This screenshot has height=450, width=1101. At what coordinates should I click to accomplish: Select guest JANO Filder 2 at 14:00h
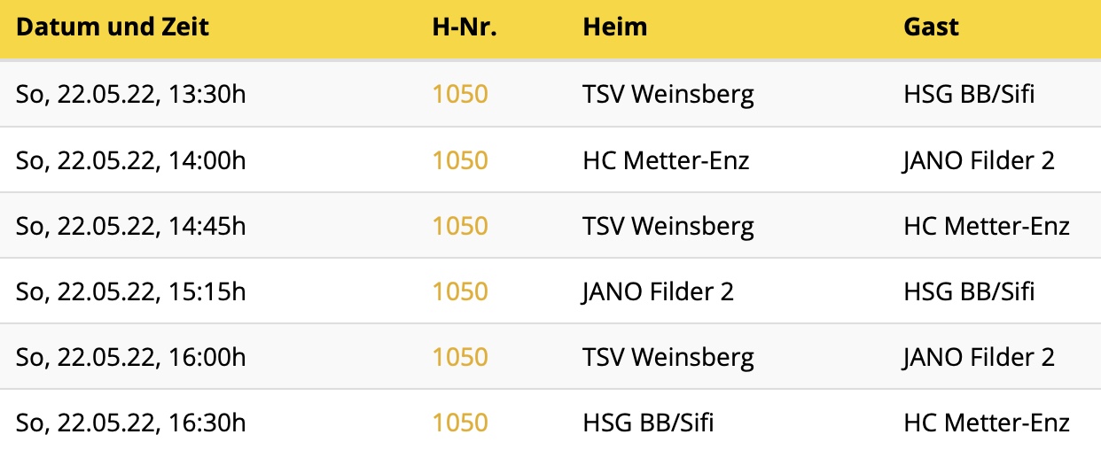(x=979, y=160)
